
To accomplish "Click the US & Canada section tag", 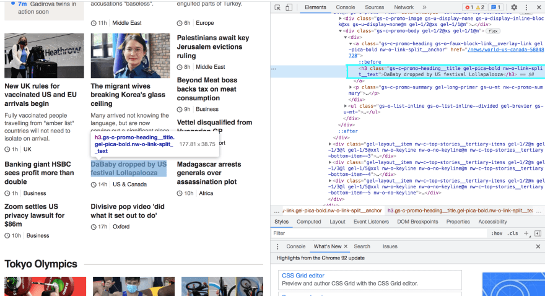I will pos(129,185).
